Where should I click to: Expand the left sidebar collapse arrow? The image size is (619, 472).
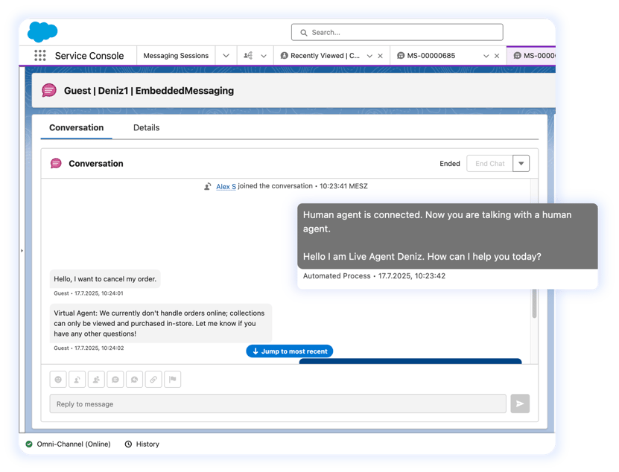[22, 251]
